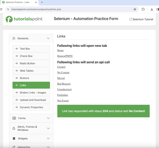Click the Home link
The width and height of the screenshot is (159, 148).
[60, 50]
